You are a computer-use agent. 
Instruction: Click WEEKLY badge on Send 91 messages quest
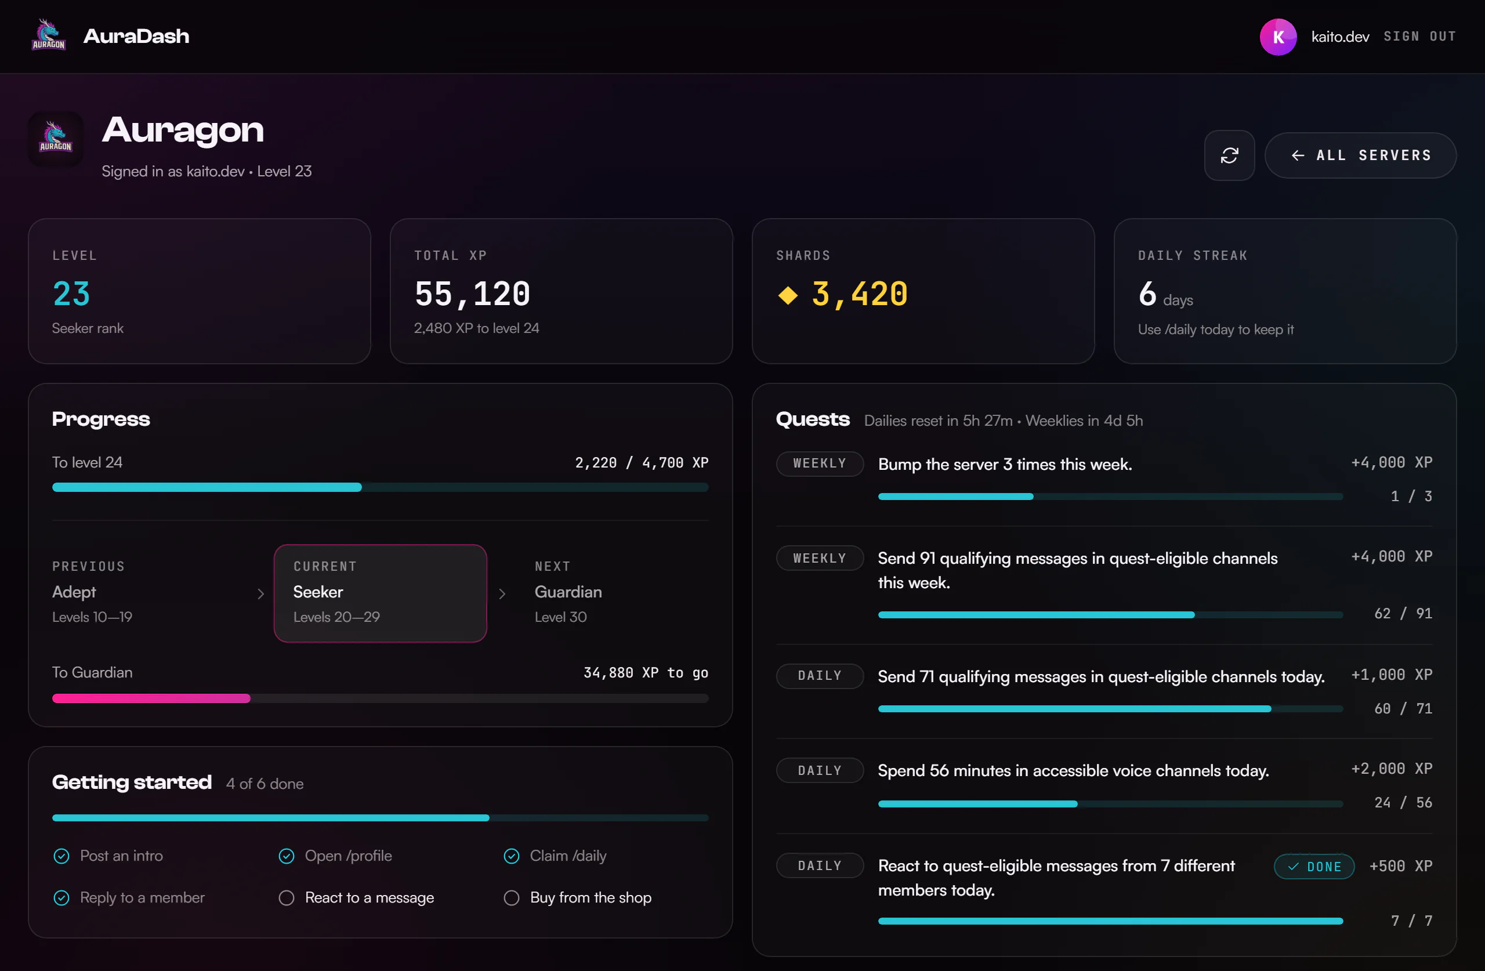[x=819, y=558]
